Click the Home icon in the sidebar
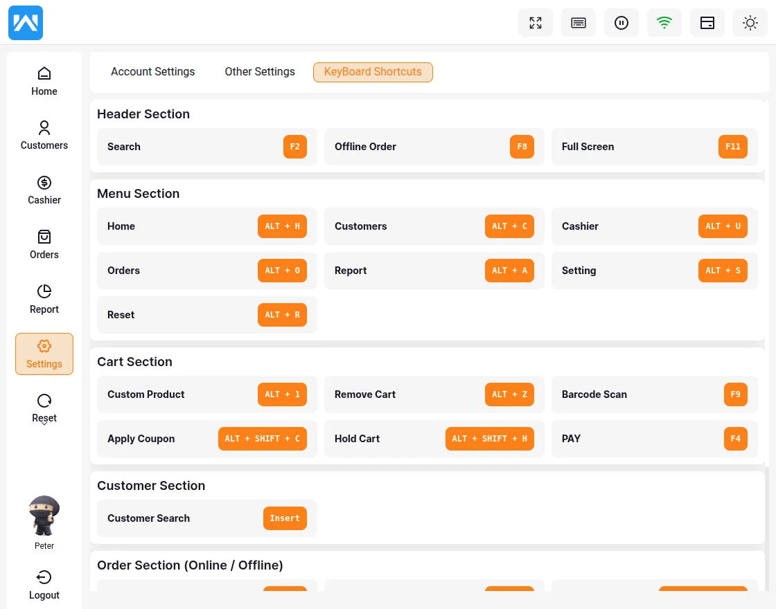The width and height of the screenshot is (776, 609). [44, 80]
